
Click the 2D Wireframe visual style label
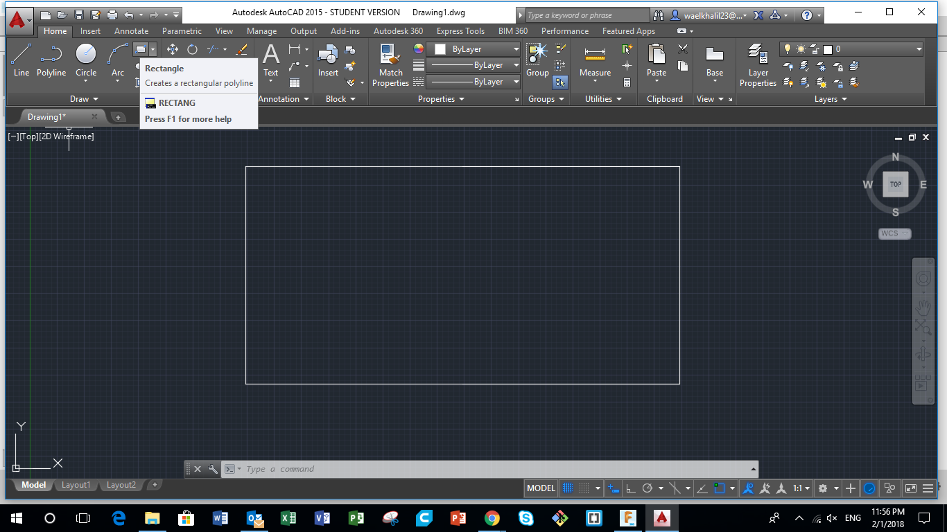[x=67, y=136]
